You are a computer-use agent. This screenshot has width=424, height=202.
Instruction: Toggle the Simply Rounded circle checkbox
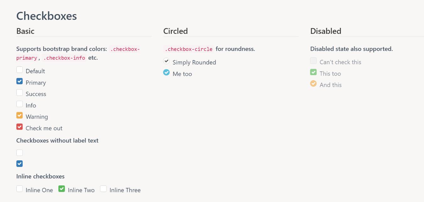pyautogui.click(x=166, y=61)
